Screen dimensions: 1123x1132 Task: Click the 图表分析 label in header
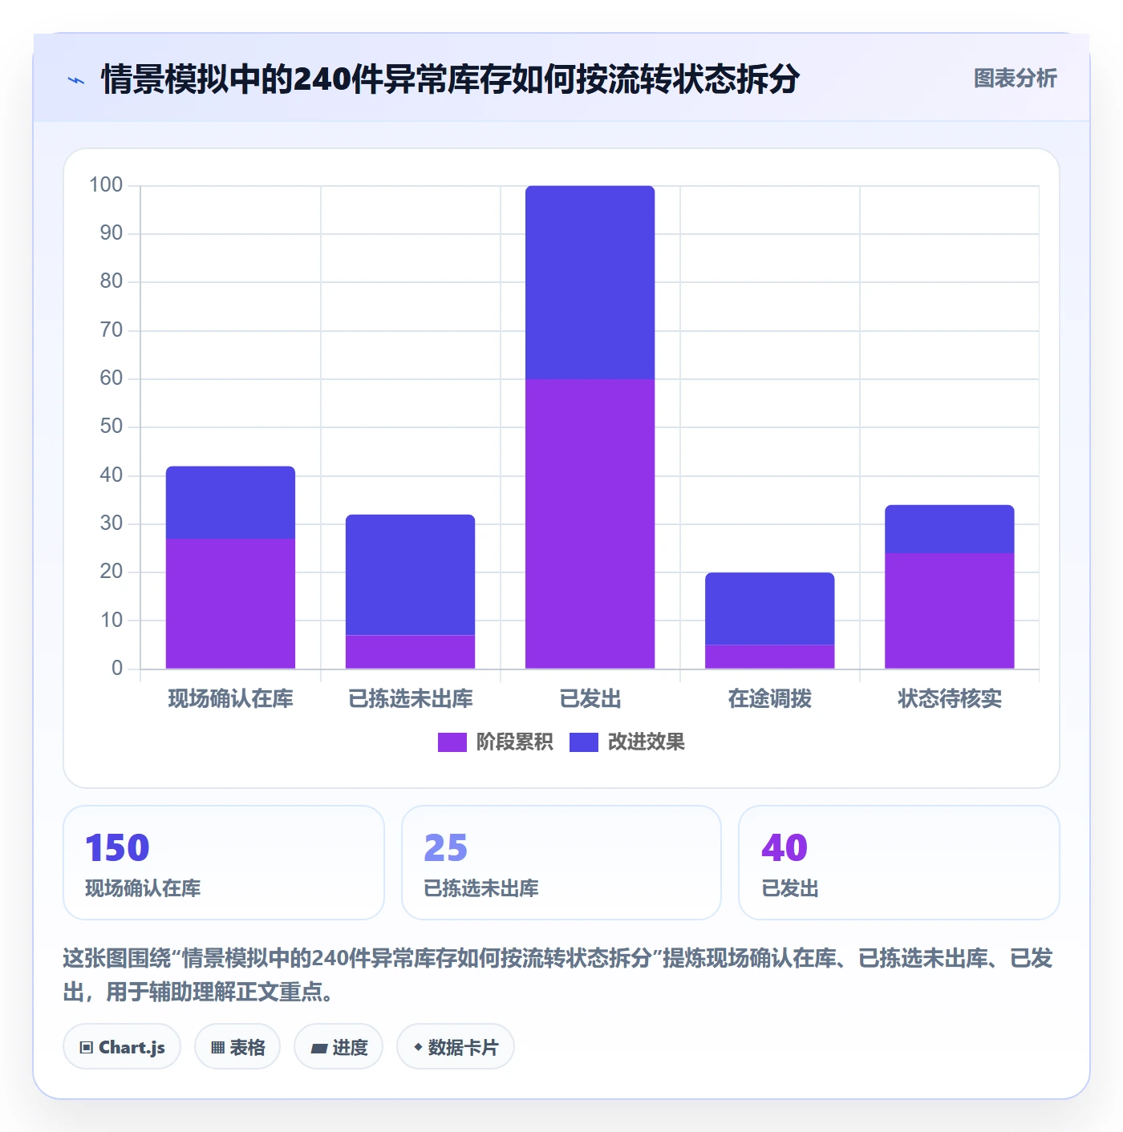1015,79
